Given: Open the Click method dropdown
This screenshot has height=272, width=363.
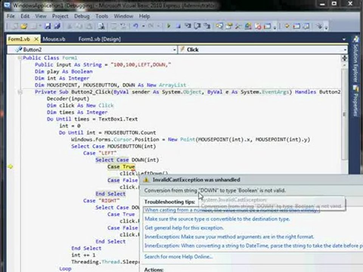Looking at the screenshot, I should [x=345, y=50].
